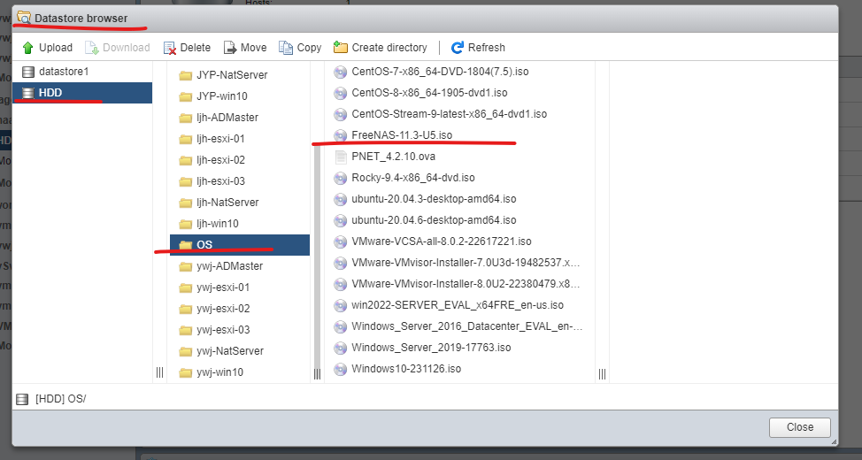Click the ywj-win10 folder icon
Screen dimensions: 862x460
click(185, 372)
